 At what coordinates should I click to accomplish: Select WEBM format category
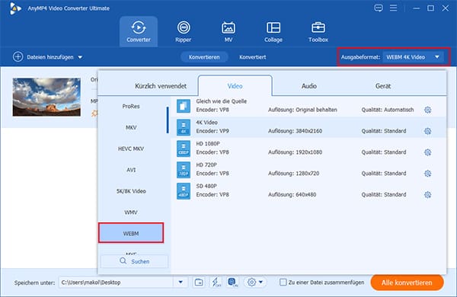(131, 233)
